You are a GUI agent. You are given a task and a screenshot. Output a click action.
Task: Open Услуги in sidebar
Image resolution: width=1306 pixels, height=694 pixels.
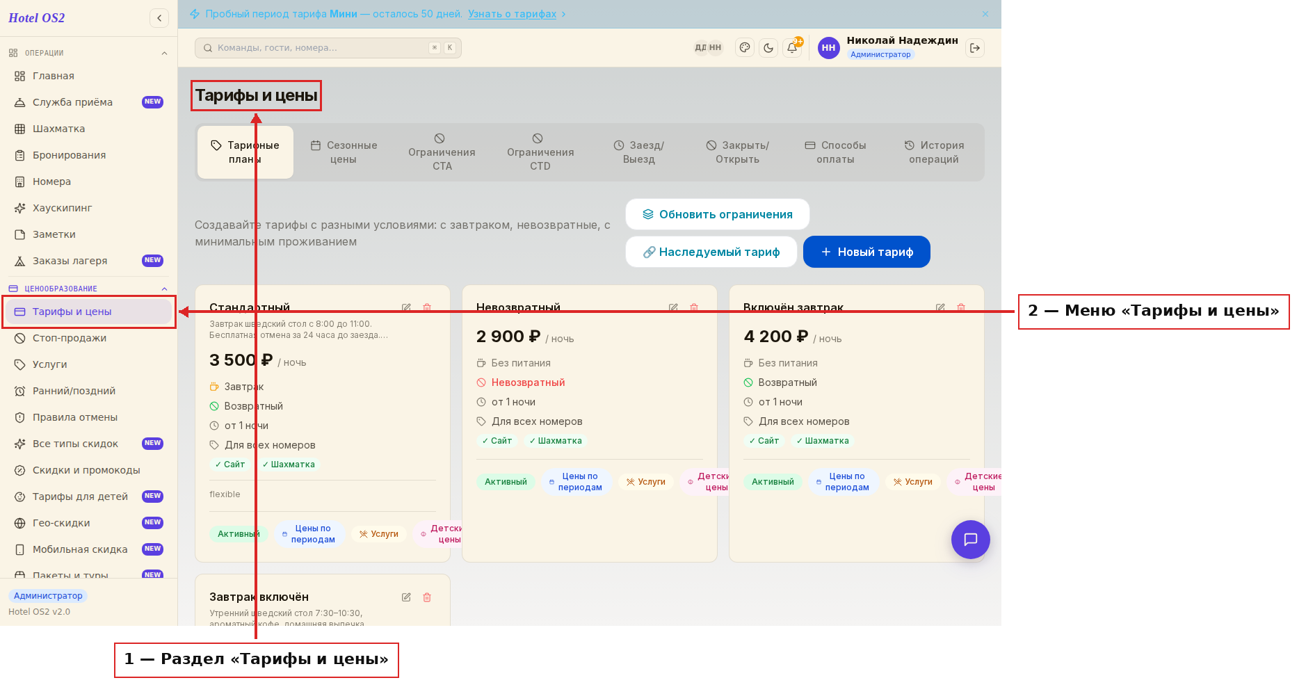coord(88,364)
